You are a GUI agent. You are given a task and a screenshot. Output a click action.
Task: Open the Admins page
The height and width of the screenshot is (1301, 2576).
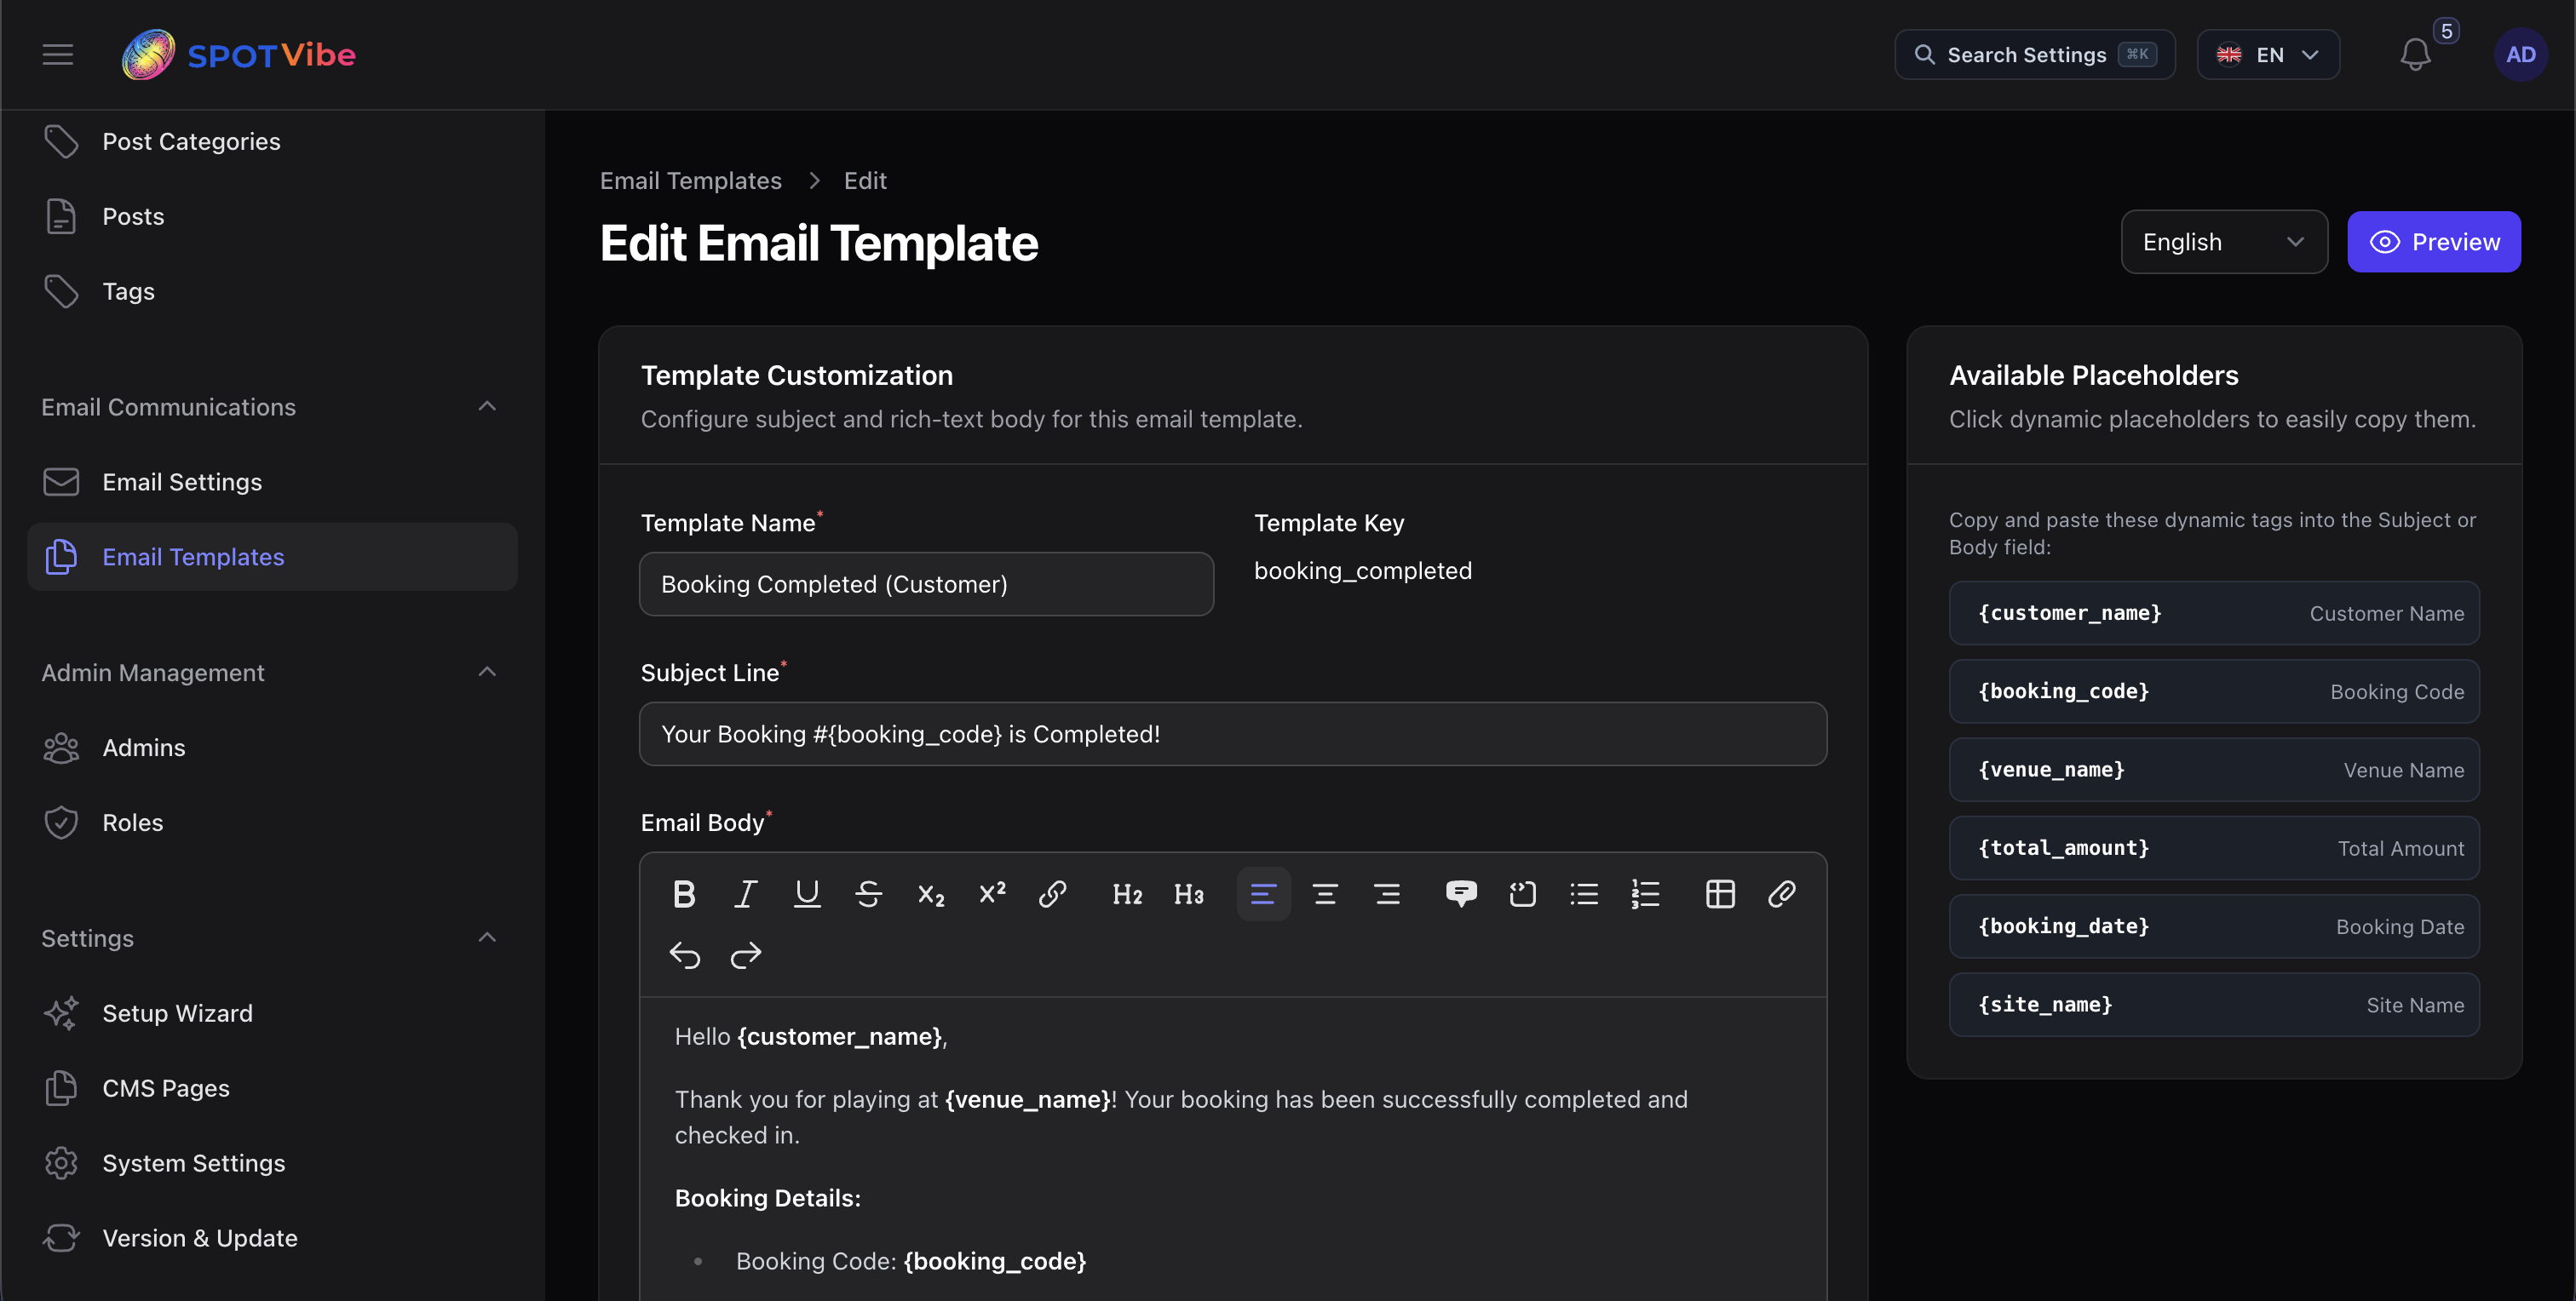point(272,748)
